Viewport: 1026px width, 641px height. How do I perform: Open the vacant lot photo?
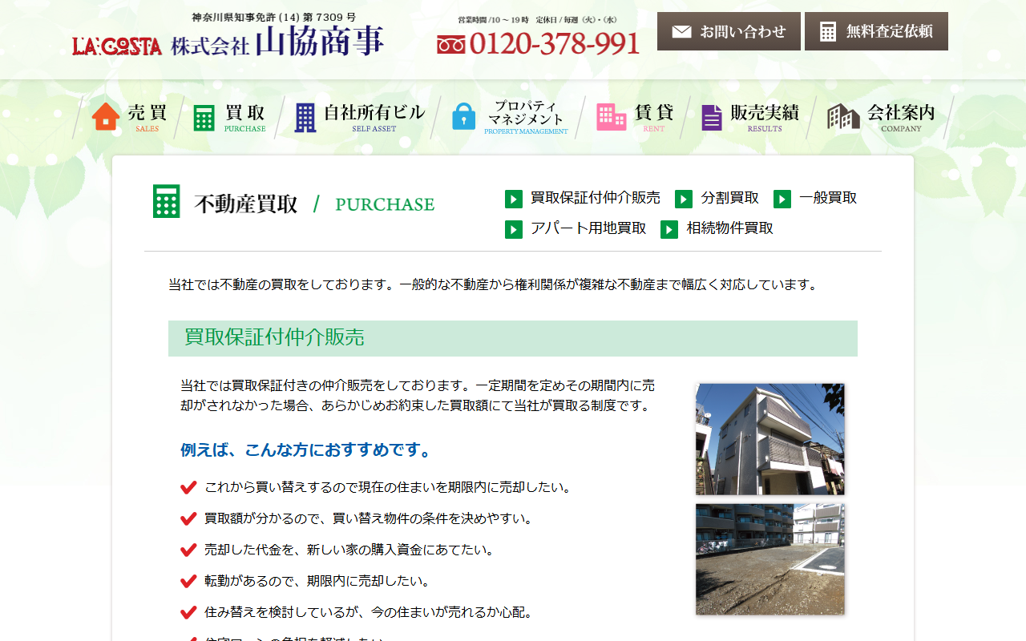tap(769, 559)
